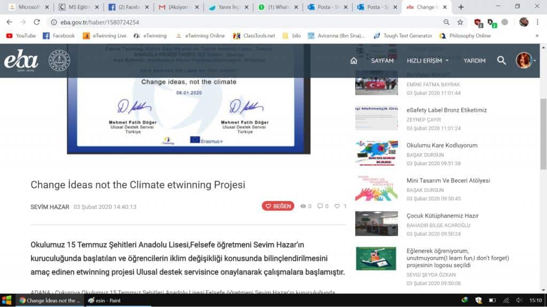Switch to the esin - Paint taskbar window
547x307 pixels.
click(x=105, y=301)
